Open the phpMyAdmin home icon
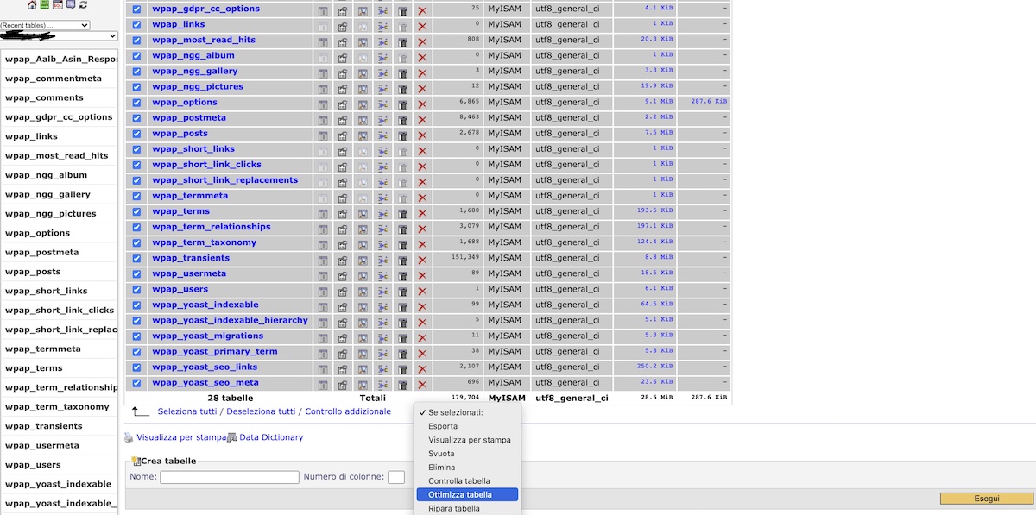The height and width of the screenshot is (515, 1036). (x=32, y=4)
